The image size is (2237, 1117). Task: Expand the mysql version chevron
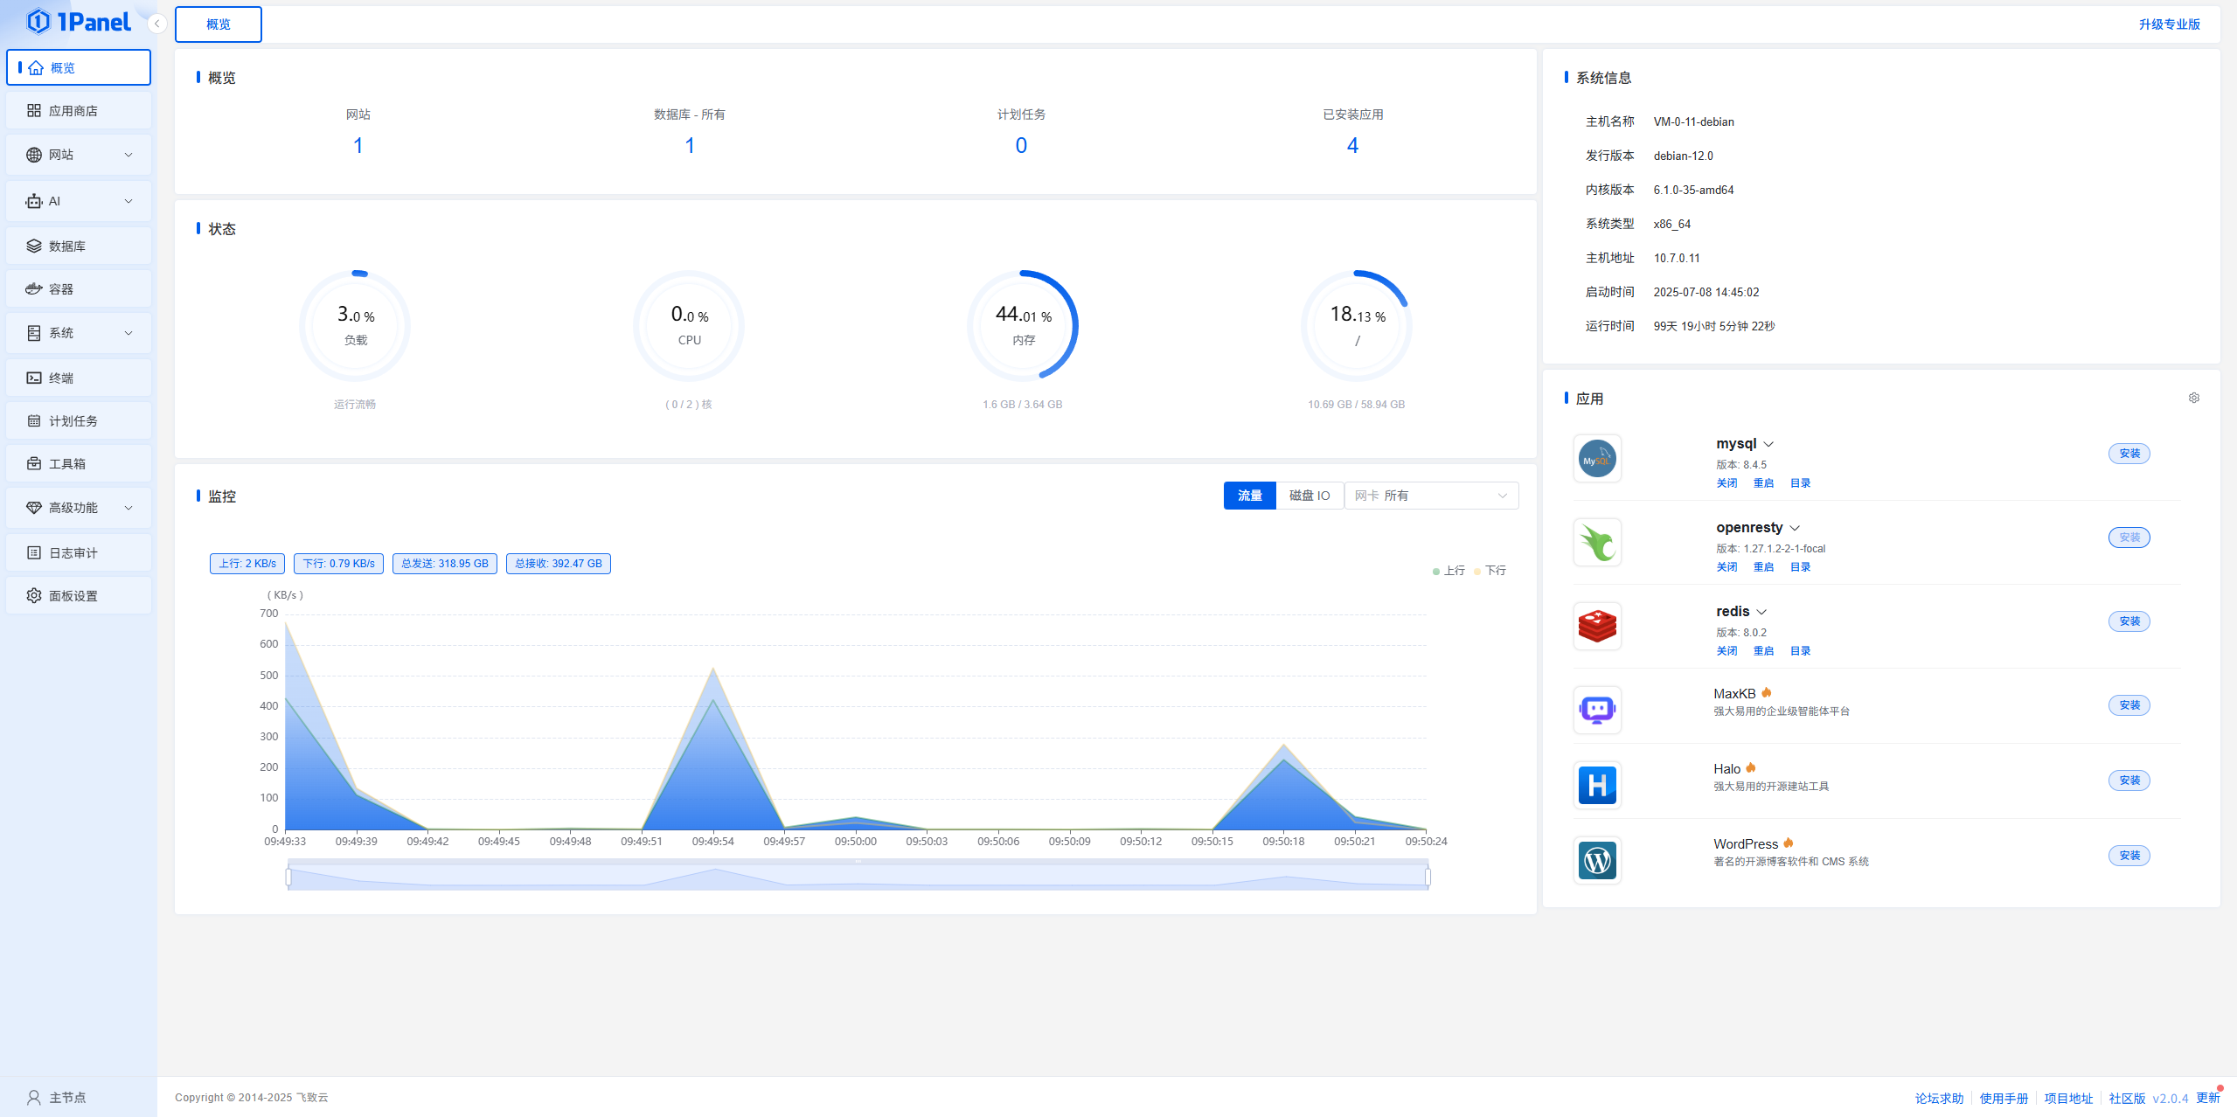tap(1768, 444)
